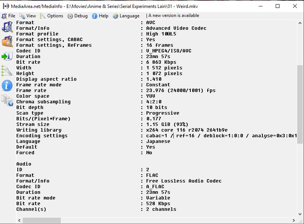Click the 'FLAC' audio format value

coord(152,175)
